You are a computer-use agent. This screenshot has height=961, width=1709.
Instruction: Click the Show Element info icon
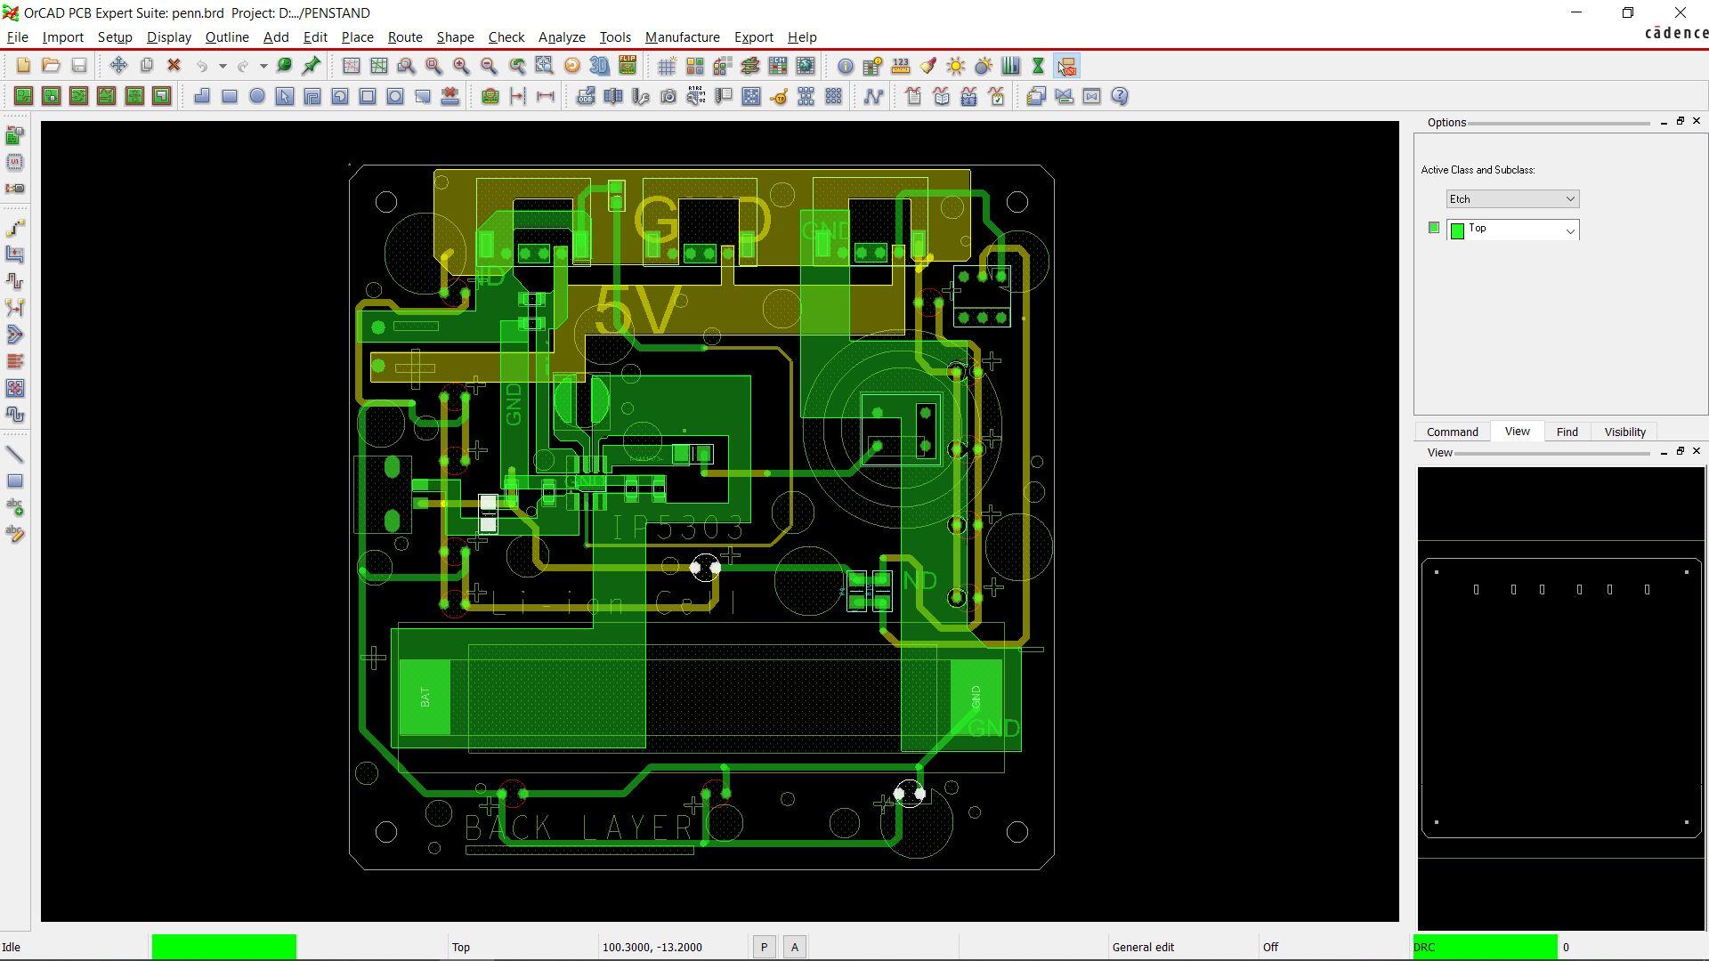point(845,66)
